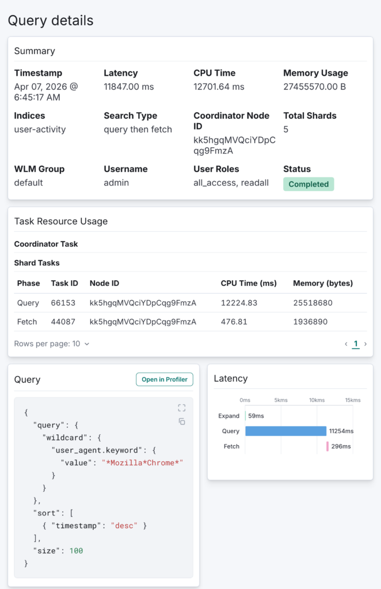Click the 11254ms label in Latency chart
Image resolution: width=381 pixels, height=589 pixels.
(x=341, y=431)
